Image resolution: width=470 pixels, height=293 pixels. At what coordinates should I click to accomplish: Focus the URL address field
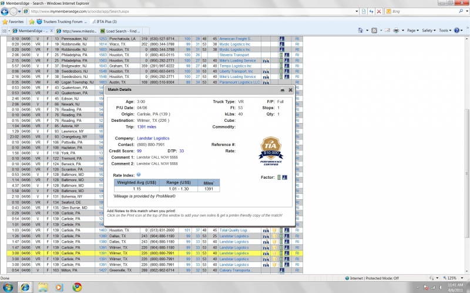[192, 11]
